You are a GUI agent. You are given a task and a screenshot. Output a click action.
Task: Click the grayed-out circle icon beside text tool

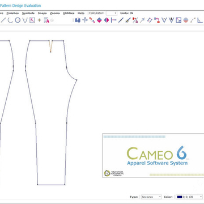click(x=52, y=20)
